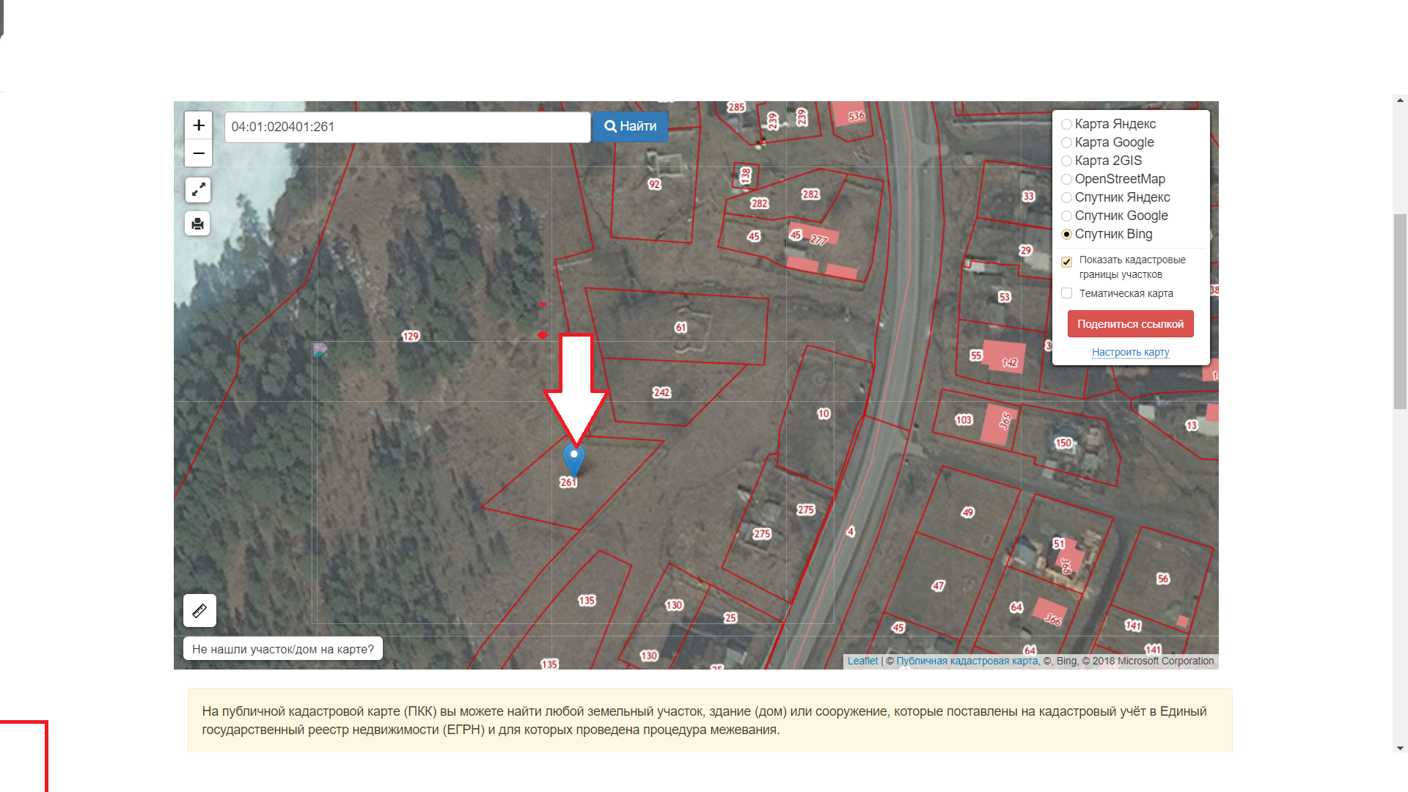Select Карта 2GIS map layer
Screen dimensions: 1408x792
click(1067, 161)
